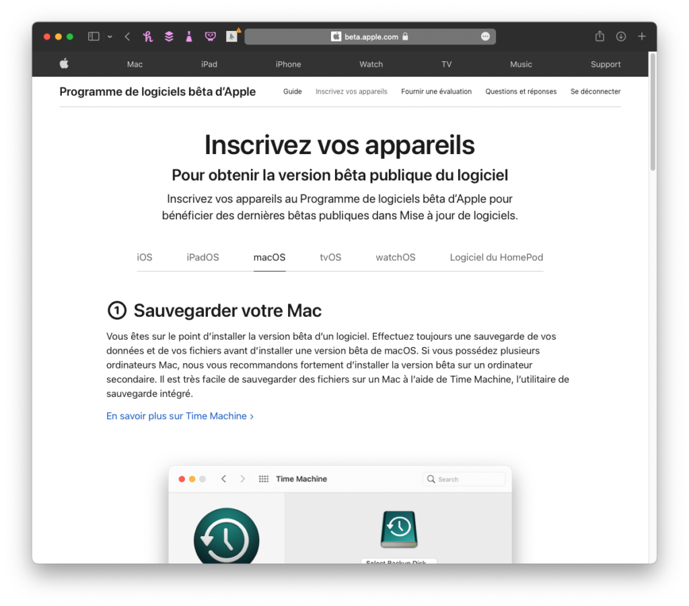Open a new tab with the plus icon
This screenshot has height=606, width=689.
click(x=641, y=36)
